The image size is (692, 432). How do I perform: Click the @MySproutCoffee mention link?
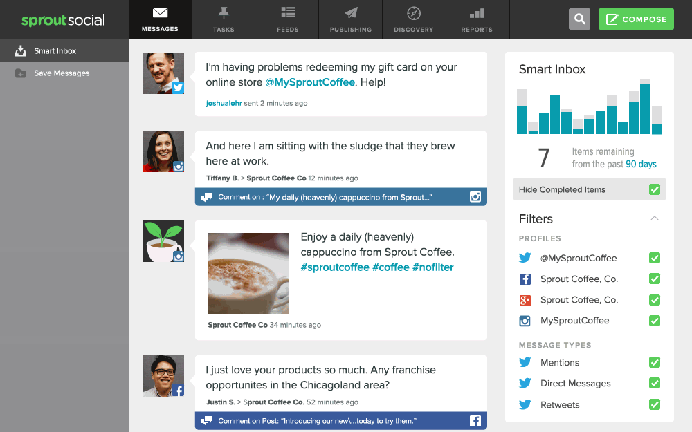coord(310,82)
